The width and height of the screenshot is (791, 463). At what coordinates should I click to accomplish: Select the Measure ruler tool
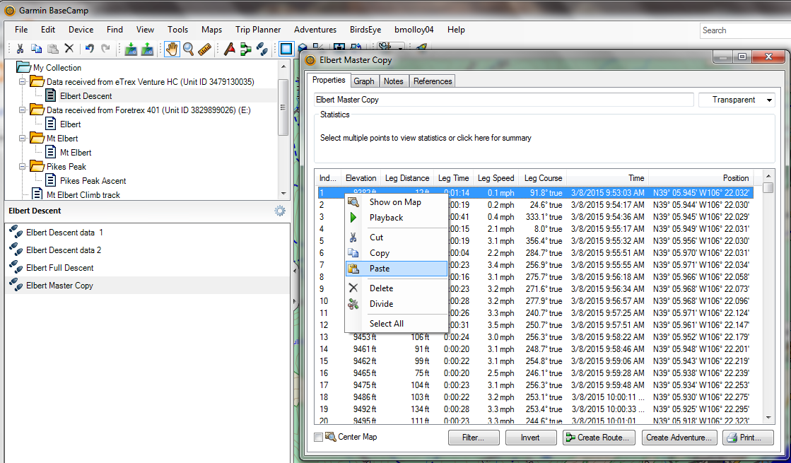(x=204, y=49)
